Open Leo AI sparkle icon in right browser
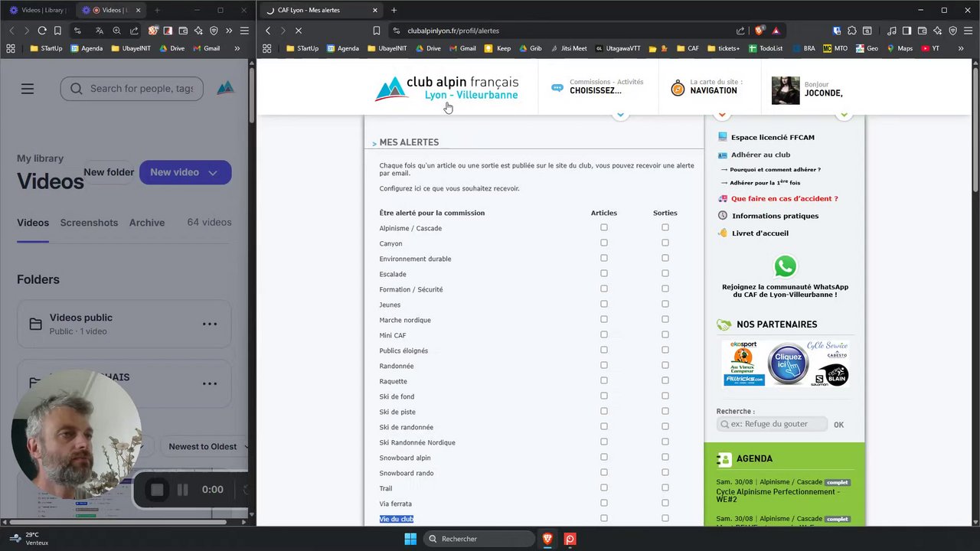 [x=937, y=31]
